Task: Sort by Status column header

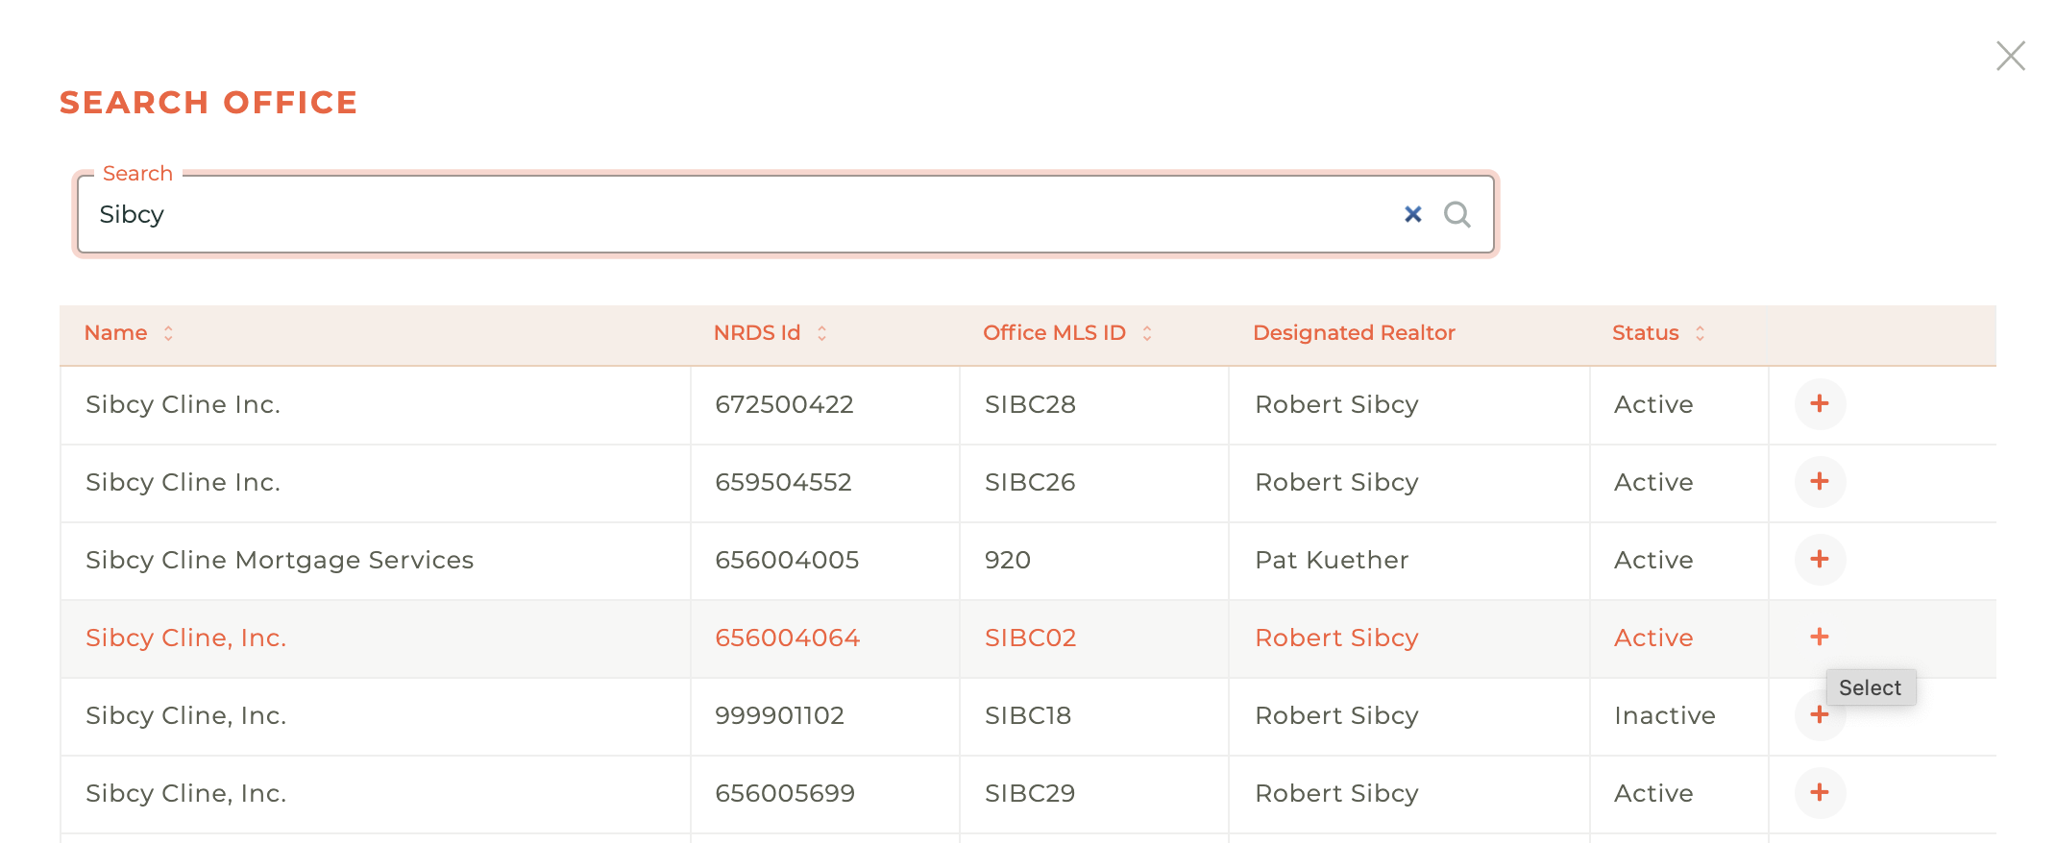Action: (x=1658, y=332)
